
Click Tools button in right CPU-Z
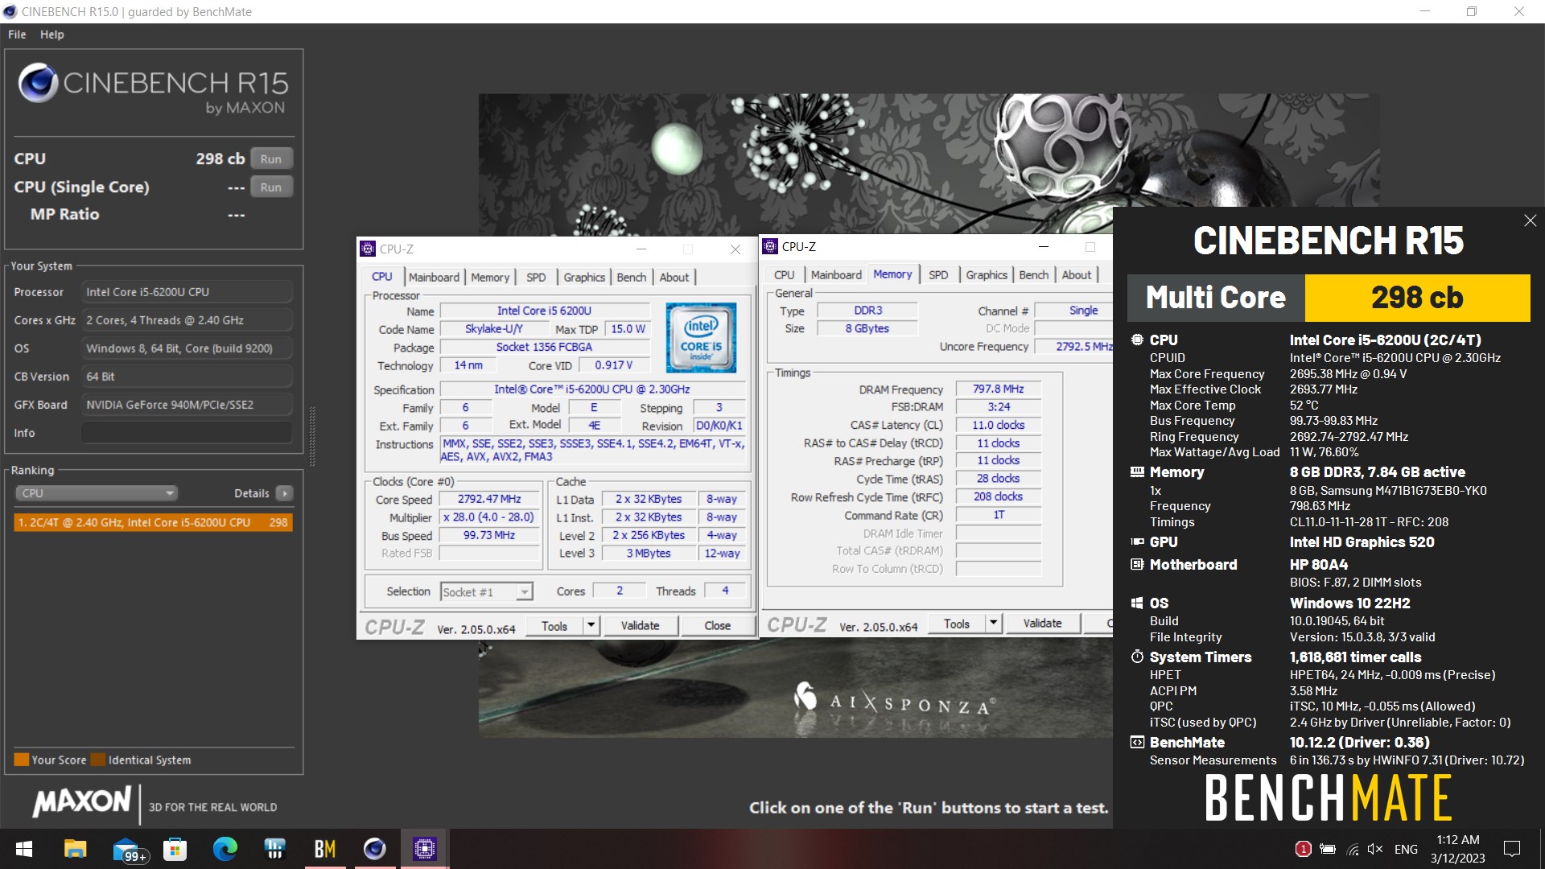click(x=957, y=624)
